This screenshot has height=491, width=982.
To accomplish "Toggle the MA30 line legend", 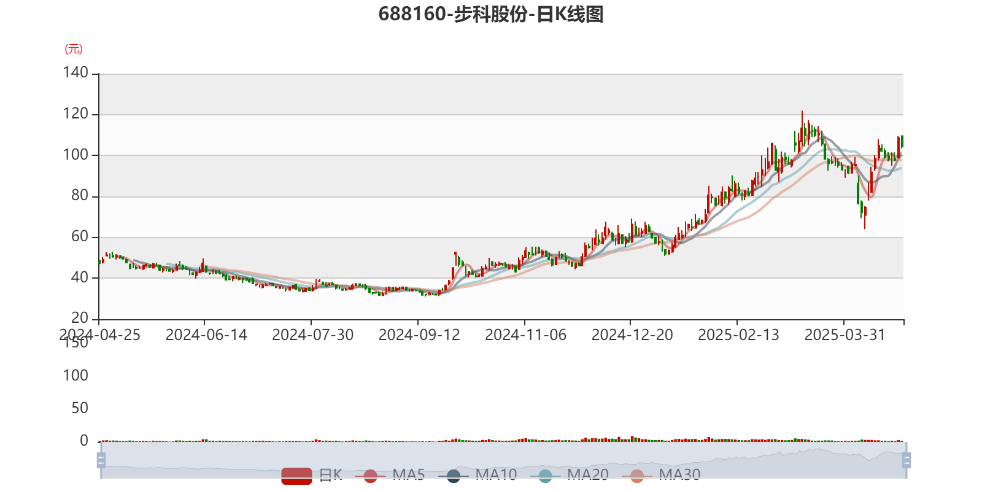I will tap(661, 475).
